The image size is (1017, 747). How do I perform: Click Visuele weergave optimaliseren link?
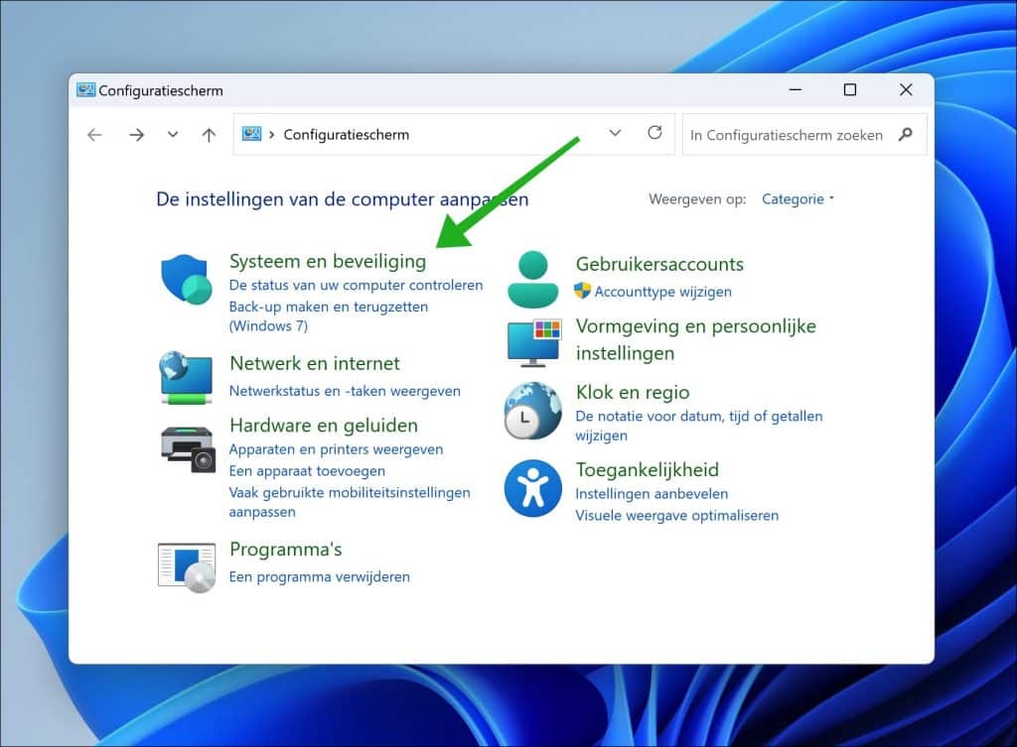[676, 516]
